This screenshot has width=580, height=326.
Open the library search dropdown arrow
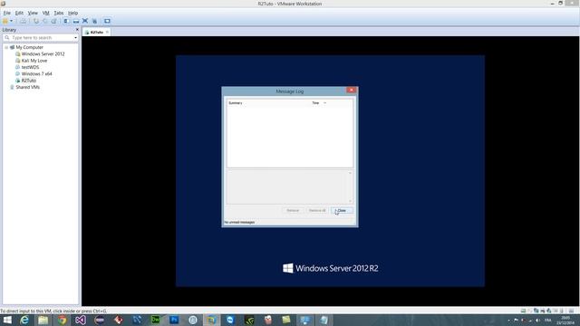click(x=76, y=38)
